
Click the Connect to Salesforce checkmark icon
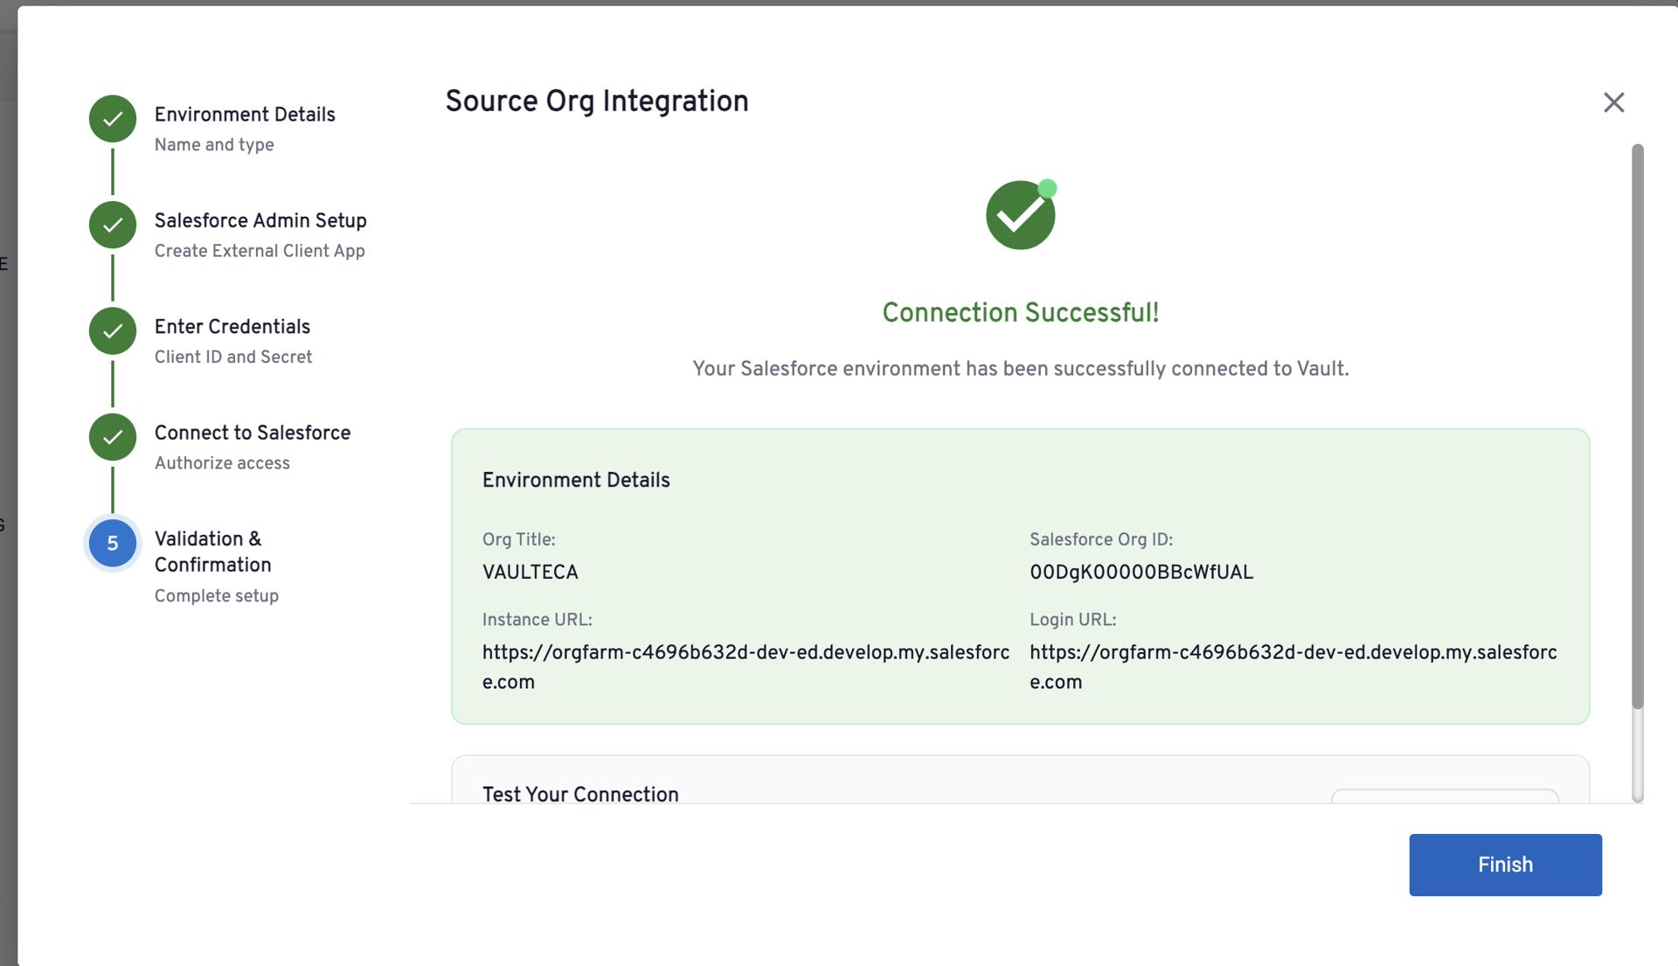tap(113, 437)
